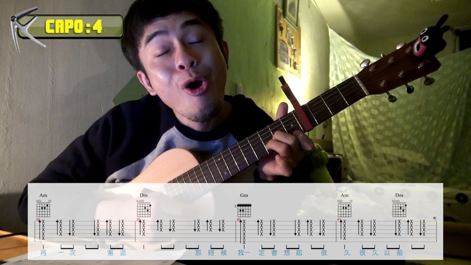The image size is (471, 265).
Task: Click the Am chord name above measure 38
Action: pyautogui.click(x=43, y=195)
